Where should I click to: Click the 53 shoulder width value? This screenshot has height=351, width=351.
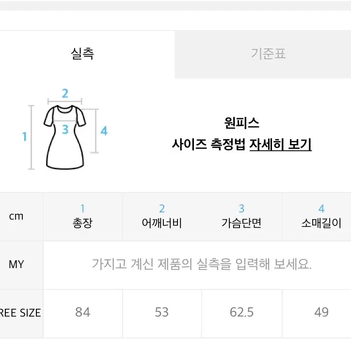161,312
